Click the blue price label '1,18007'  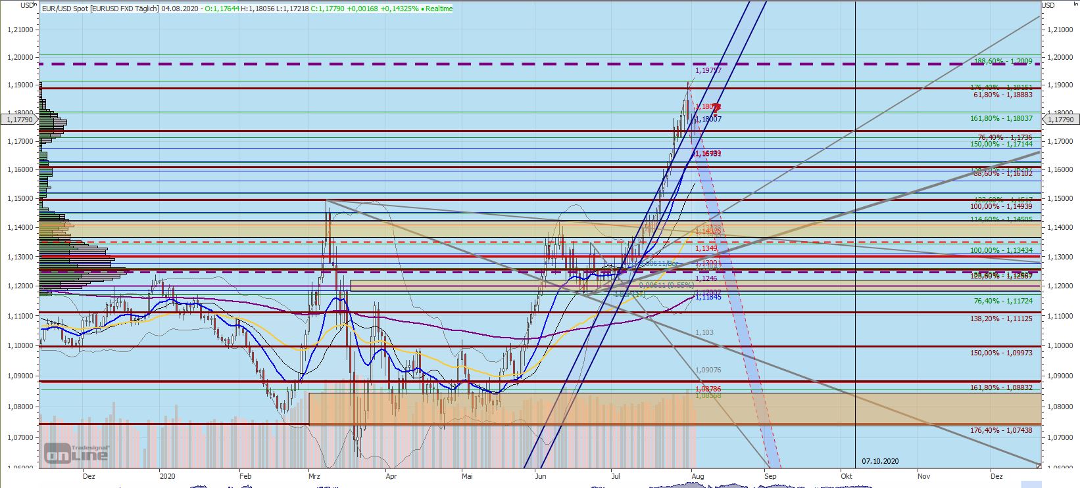pos(708,119)
